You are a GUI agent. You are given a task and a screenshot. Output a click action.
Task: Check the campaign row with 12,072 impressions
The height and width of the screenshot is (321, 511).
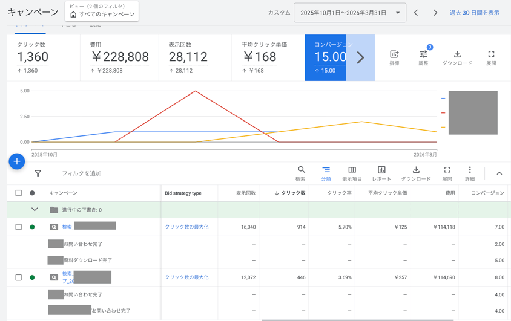(19, 277)
